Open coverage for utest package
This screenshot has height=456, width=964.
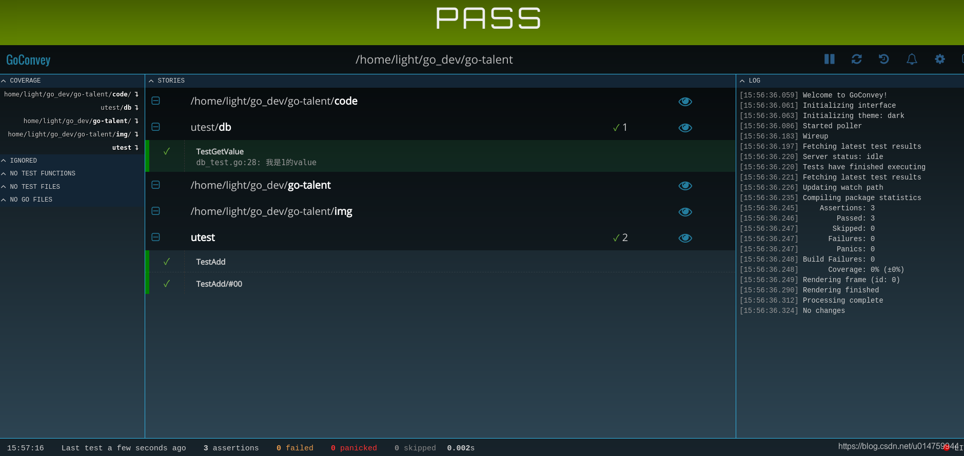126,148
